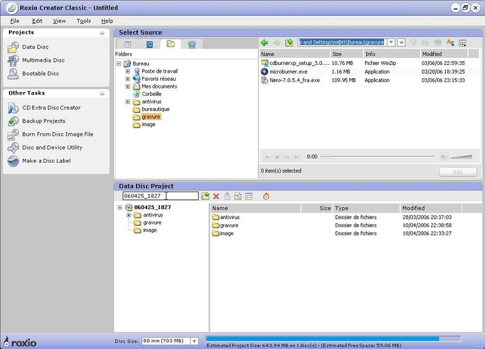Delete selected project item with red X
This screenshot has width=485, height=349.
[x=216, y=196]
